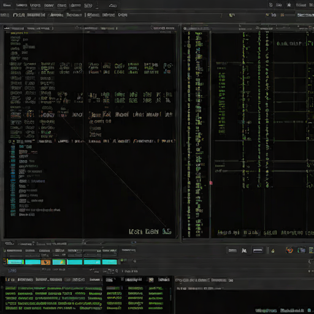Click the yellow-black icon in the bottom tab row
The image size is (314, 314).
coord(151,280)
